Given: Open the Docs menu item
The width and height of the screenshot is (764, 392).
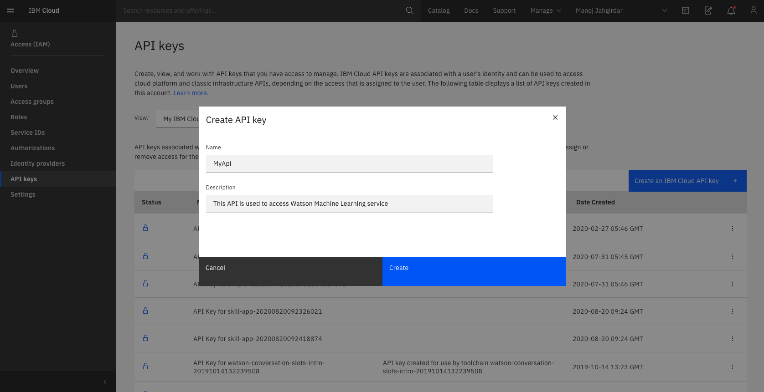Looking at the screenshot, I should point(471,10).
